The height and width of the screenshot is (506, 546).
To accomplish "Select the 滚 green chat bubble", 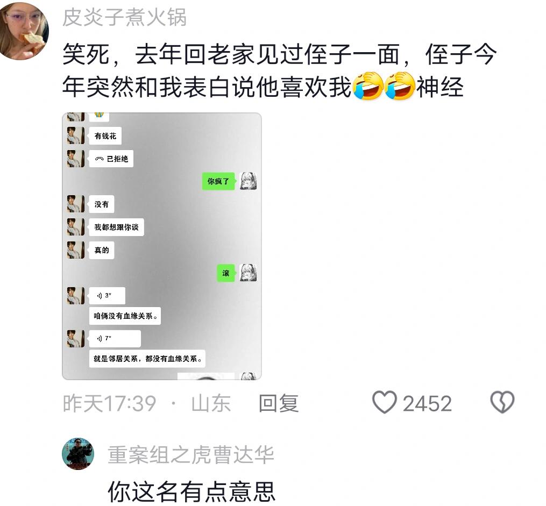I will pos(226,273).
